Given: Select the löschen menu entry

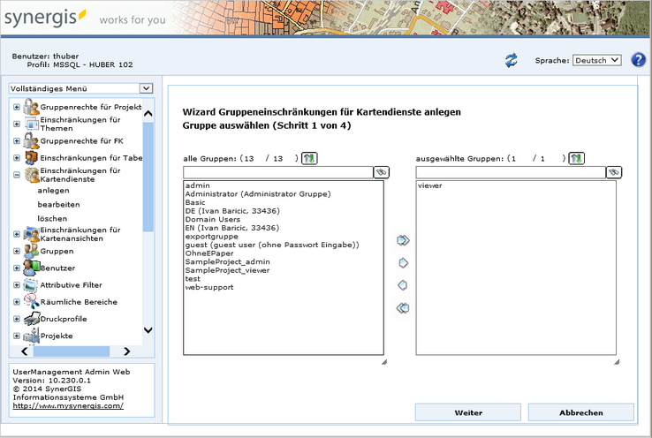Looking at the screenshot, I should (x=52, y=218).
